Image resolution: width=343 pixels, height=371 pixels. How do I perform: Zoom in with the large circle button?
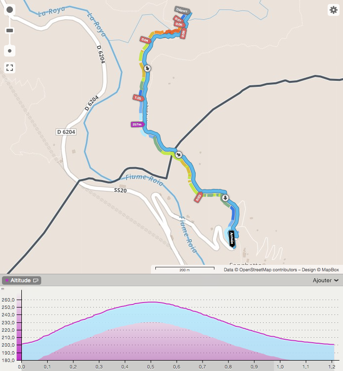[x=10, y=10]
